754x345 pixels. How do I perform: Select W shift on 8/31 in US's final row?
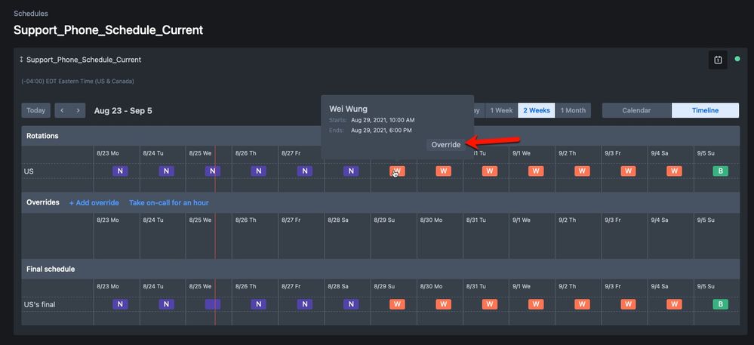[490, 304]
